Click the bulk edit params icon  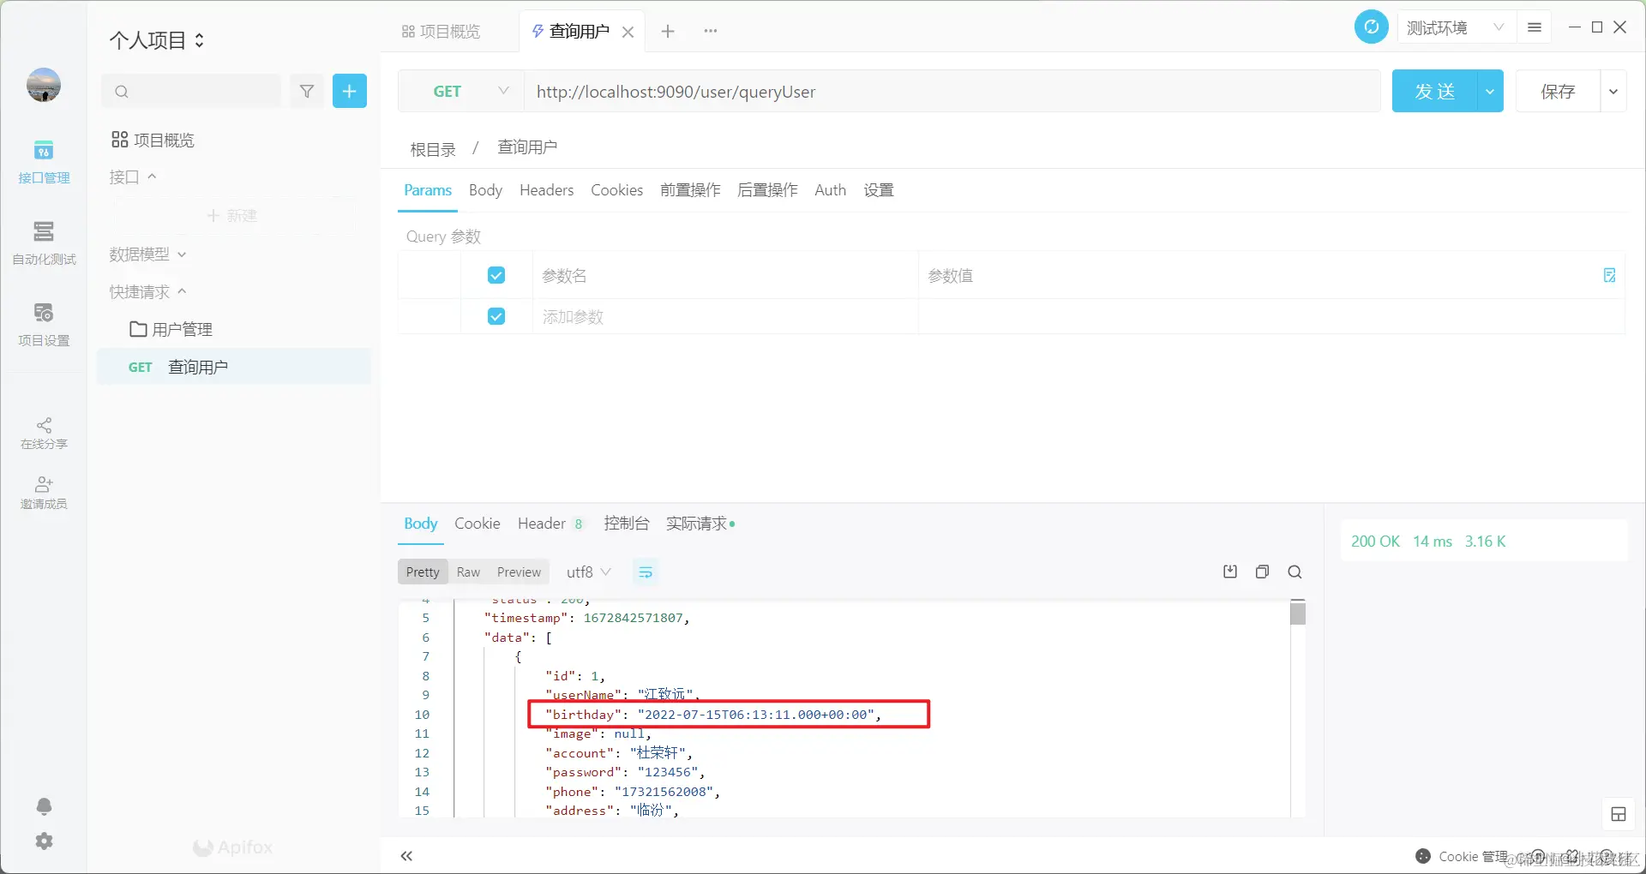(1609, 275)
